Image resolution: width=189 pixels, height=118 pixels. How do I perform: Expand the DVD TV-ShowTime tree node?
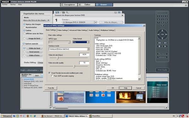22,86
